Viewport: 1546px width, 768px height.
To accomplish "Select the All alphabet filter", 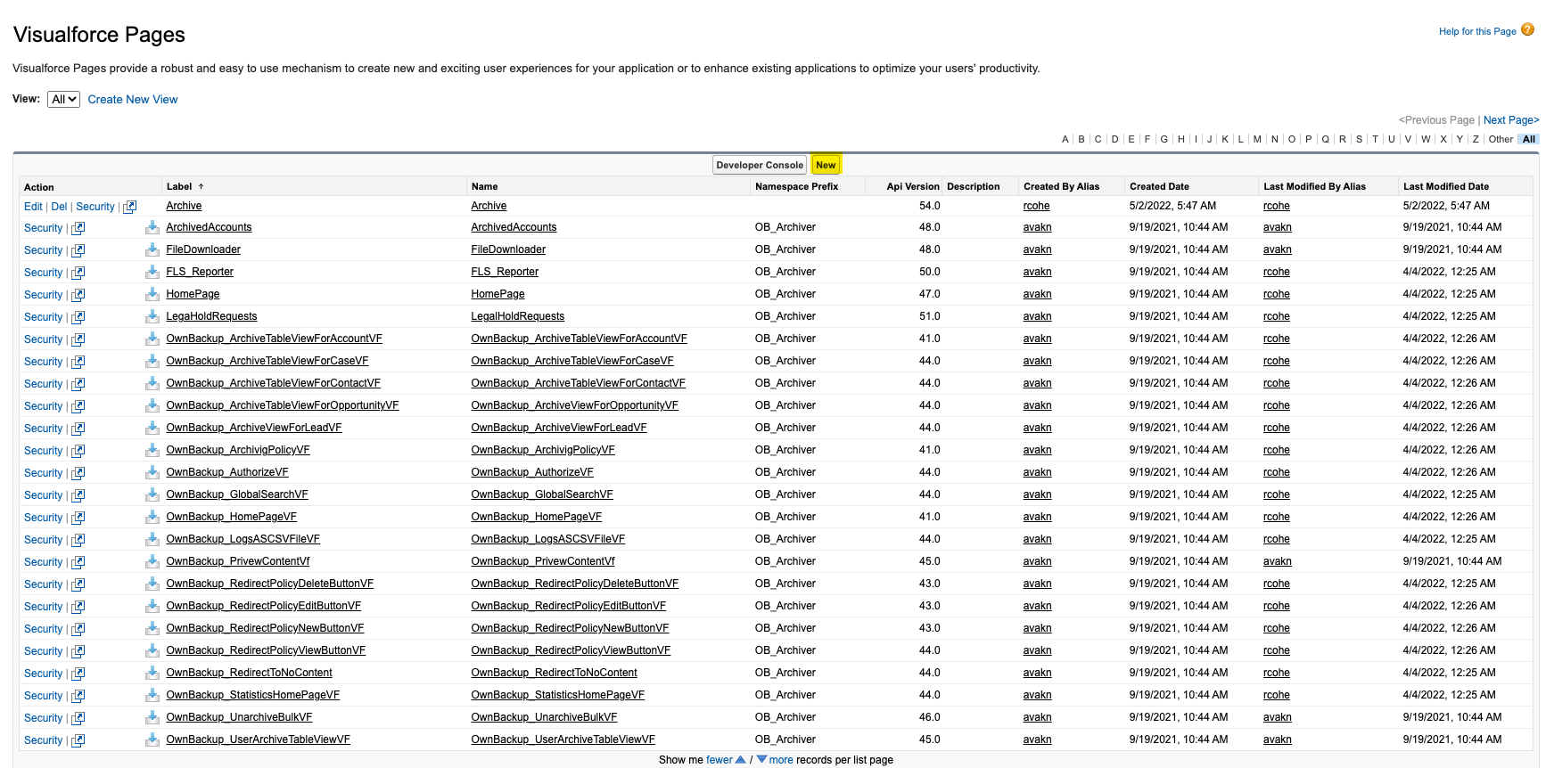I will tap(1528, 139).
